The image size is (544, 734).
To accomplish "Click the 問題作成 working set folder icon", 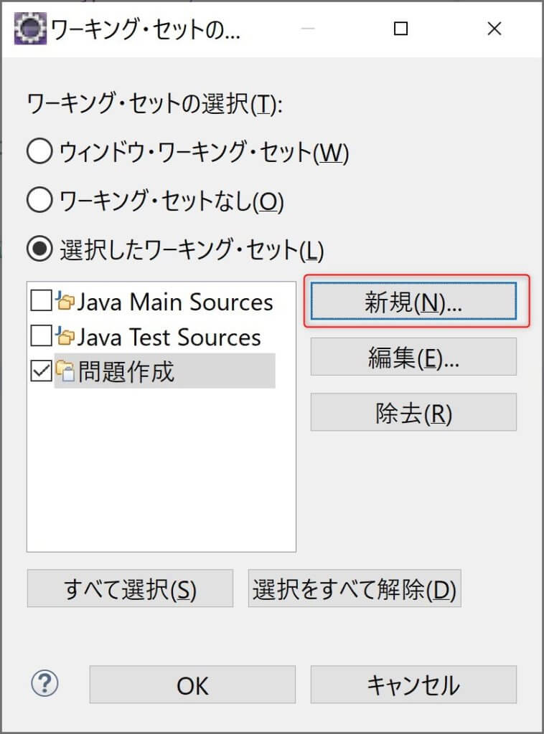I will (65, 371).
